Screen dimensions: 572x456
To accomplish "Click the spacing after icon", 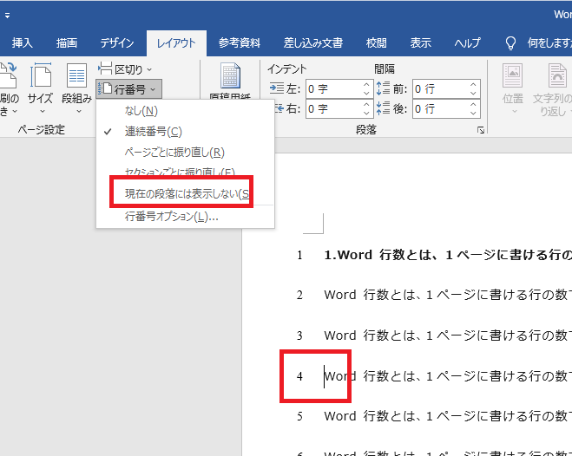I will tap(383, 108).
